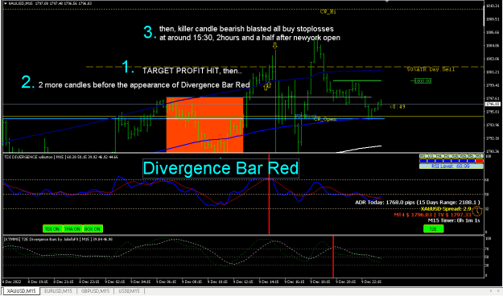Click the yellow down arrow above the candle high
Image resolution: width=503 pixels, height=296 pixels.
[x=274, y=46]
